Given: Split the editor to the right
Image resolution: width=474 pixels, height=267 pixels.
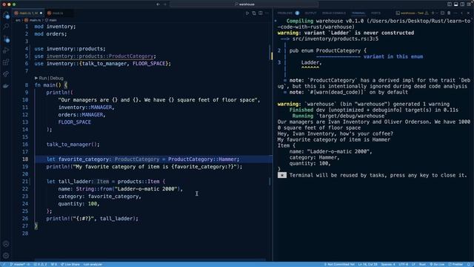Looking at the screenshot, I should [x=261, y=13].
